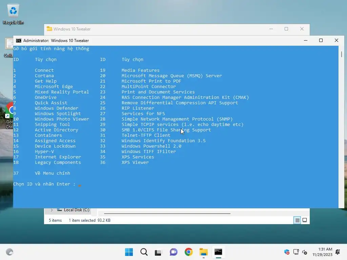Minimize the Windows 10 Tweaker console window
This screenshot has width=347, height=260.
[306, 41]
